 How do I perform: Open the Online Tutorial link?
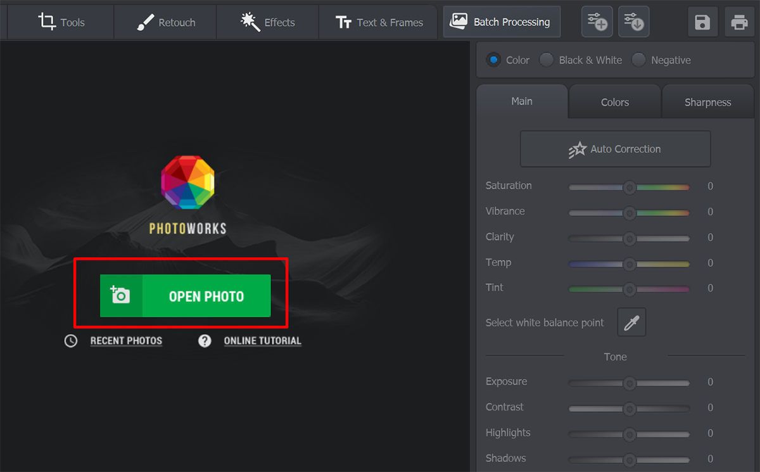(262, 341)
